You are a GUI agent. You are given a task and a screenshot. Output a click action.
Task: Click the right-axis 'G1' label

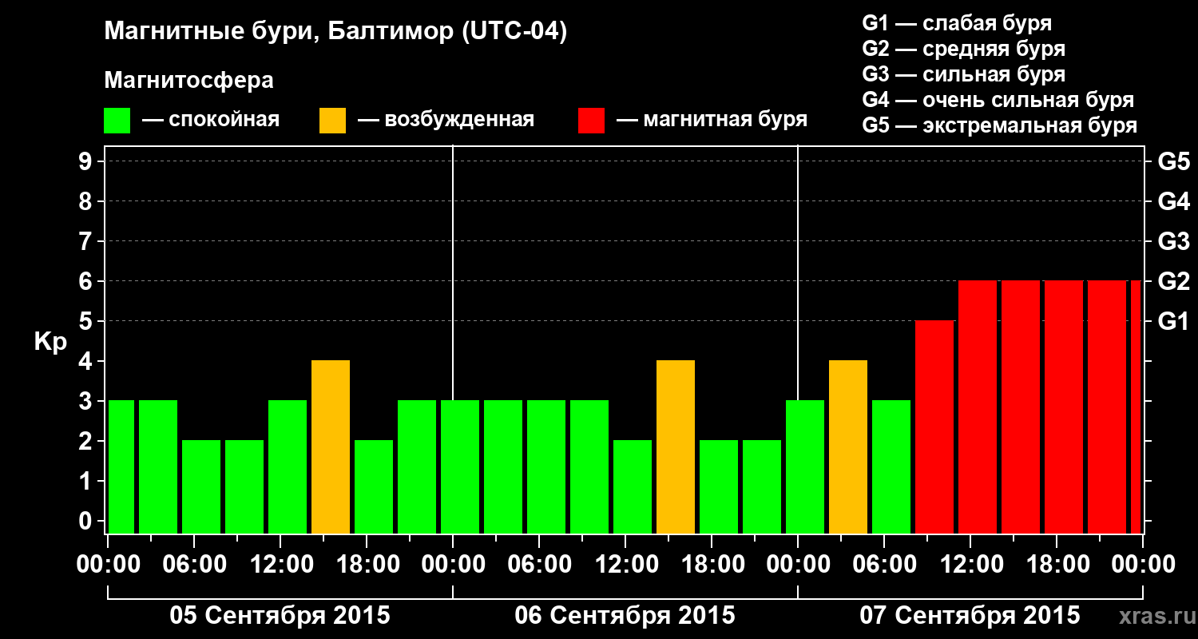[1173, 321]
